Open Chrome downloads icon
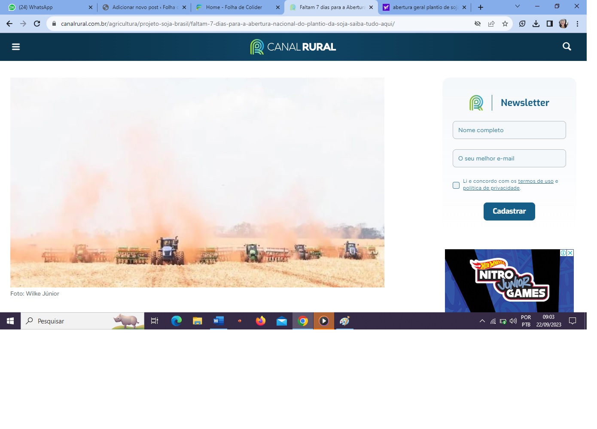597x429 pixels. tap(536, 24)
